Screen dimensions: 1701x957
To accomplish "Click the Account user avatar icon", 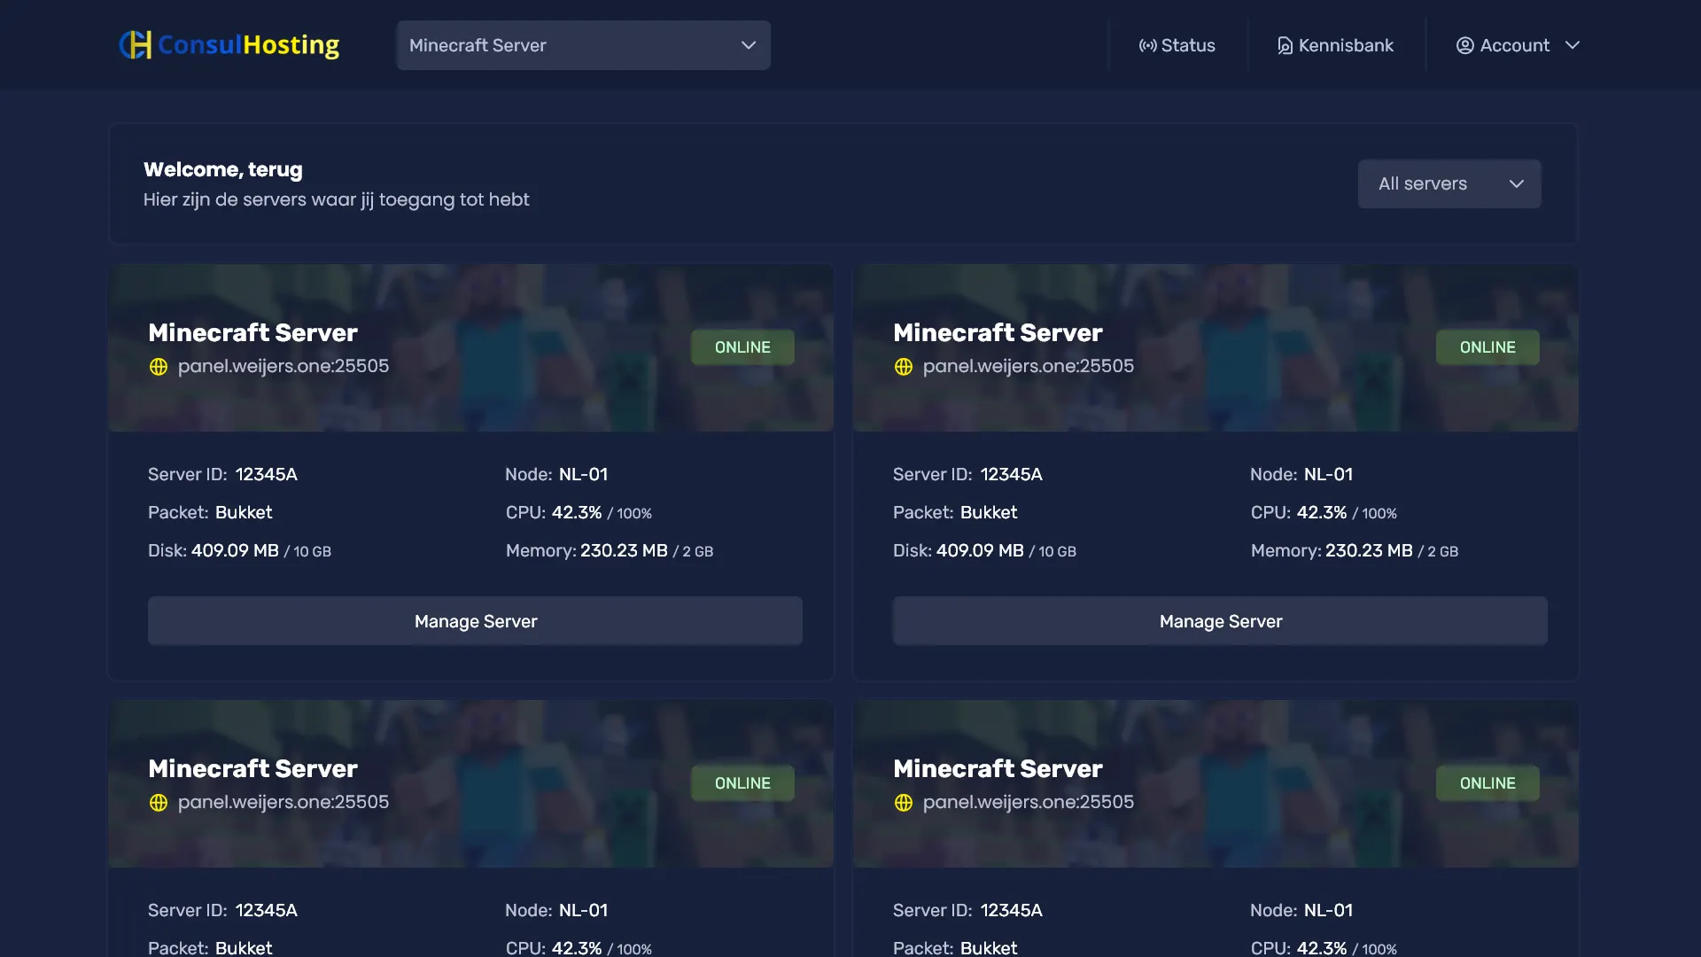I will point(1464,45).
